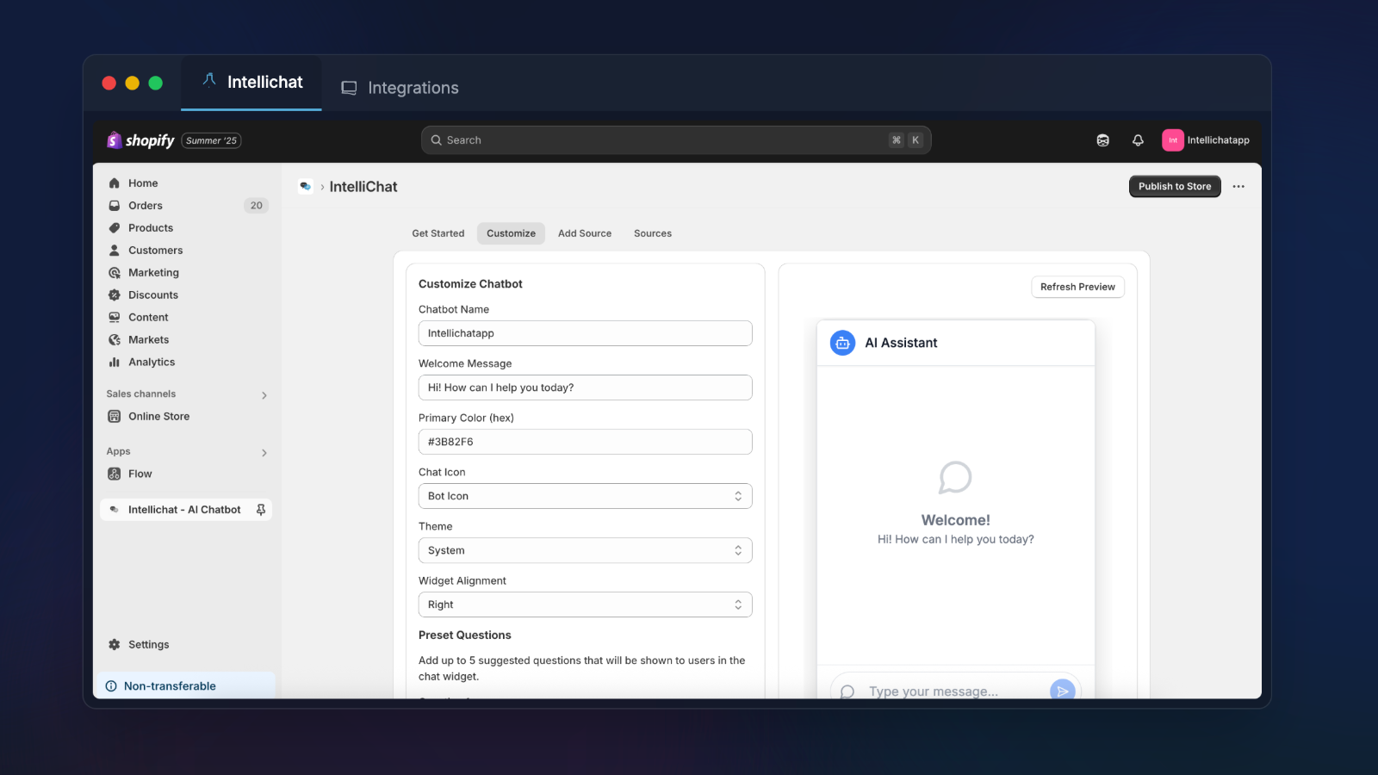The width and height of the screenshot is (1378, 775).
Task: Click the Publish to Store button
Action: tap(1175, 187)
